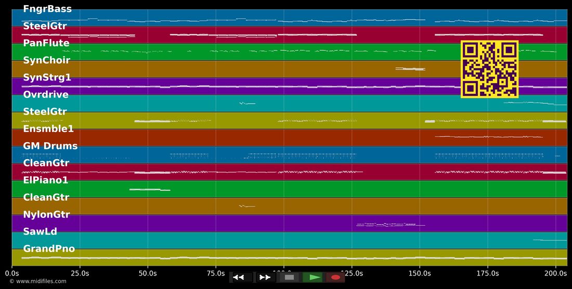
Task: Click the ElPiano1 note block near 50s
Action: 150,189
